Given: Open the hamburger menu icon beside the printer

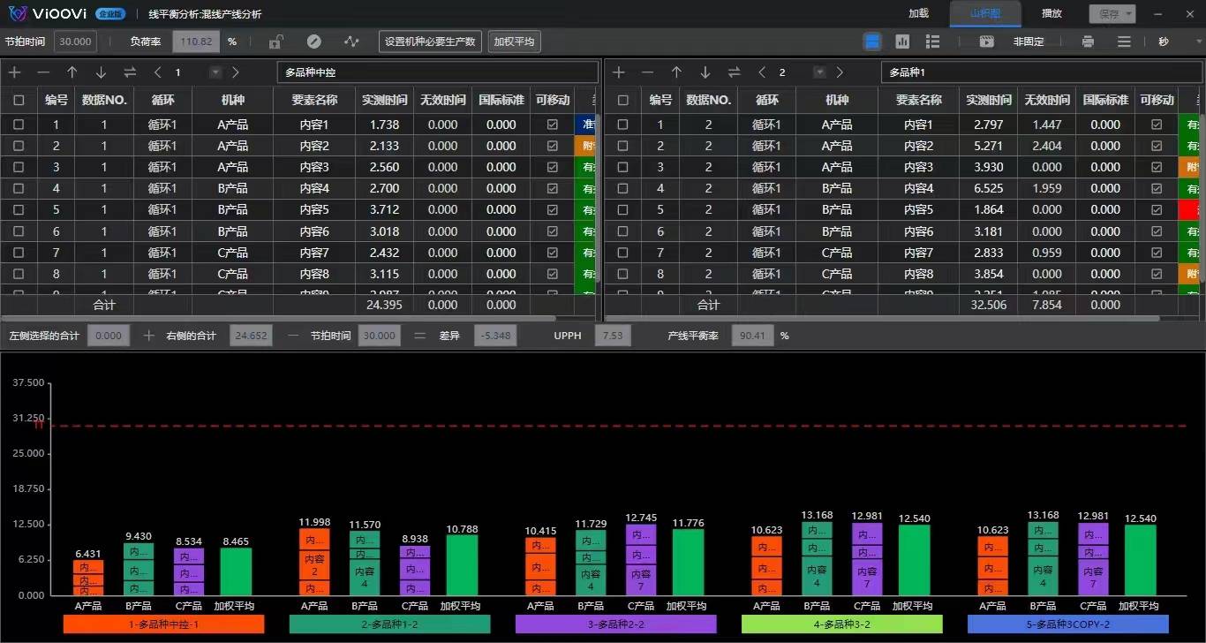Looking at the screenshot, I should click(1123, 41).
